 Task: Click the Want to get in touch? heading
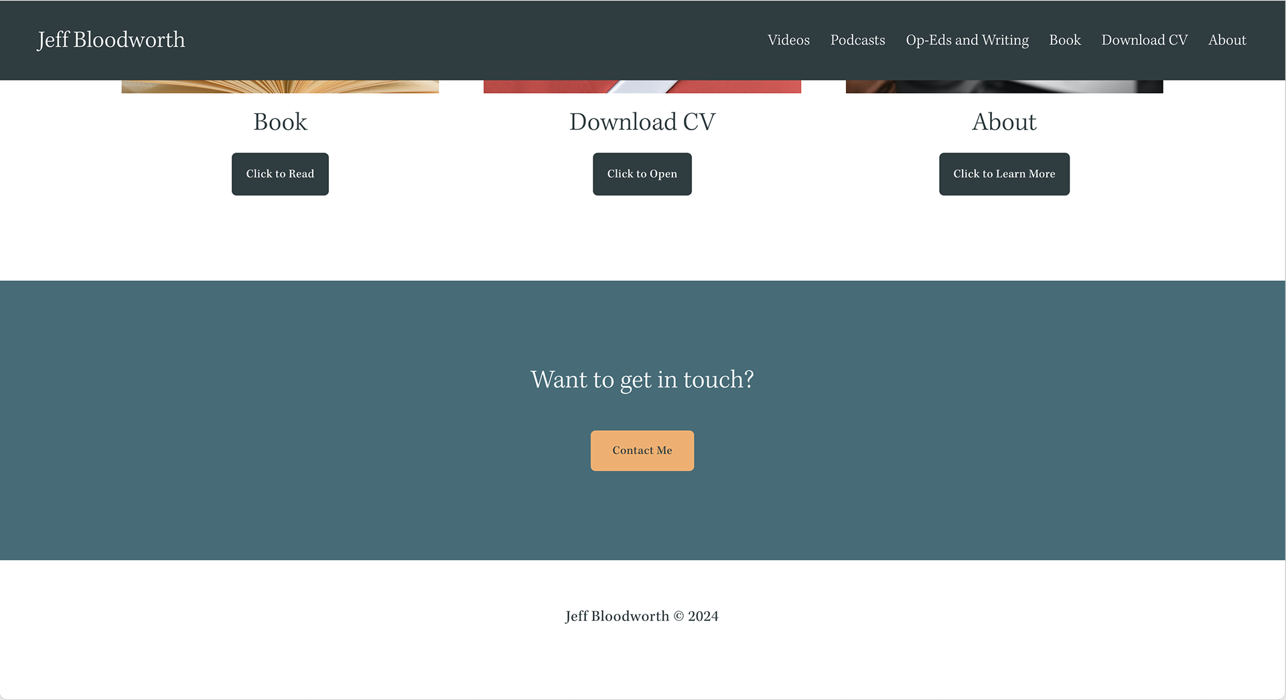pos(642,379)
